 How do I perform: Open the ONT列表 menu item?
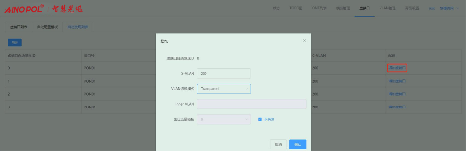click(319, 8)
